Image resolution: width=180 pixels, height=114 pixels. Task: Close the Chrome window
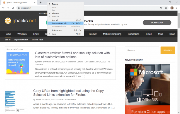coord(176,2)
